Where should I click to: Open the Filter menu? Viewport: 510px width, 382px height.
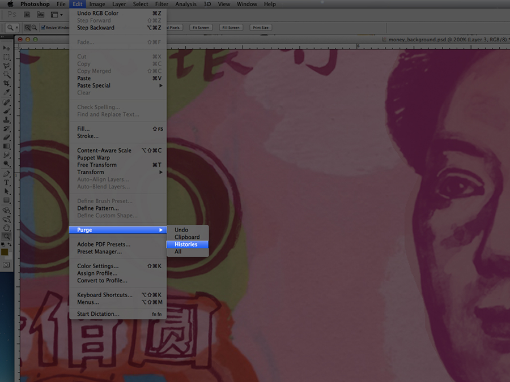click(161, 4)
